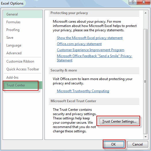
Task: Click the scrollbar down arrow
Action: [x=146, y=137]
